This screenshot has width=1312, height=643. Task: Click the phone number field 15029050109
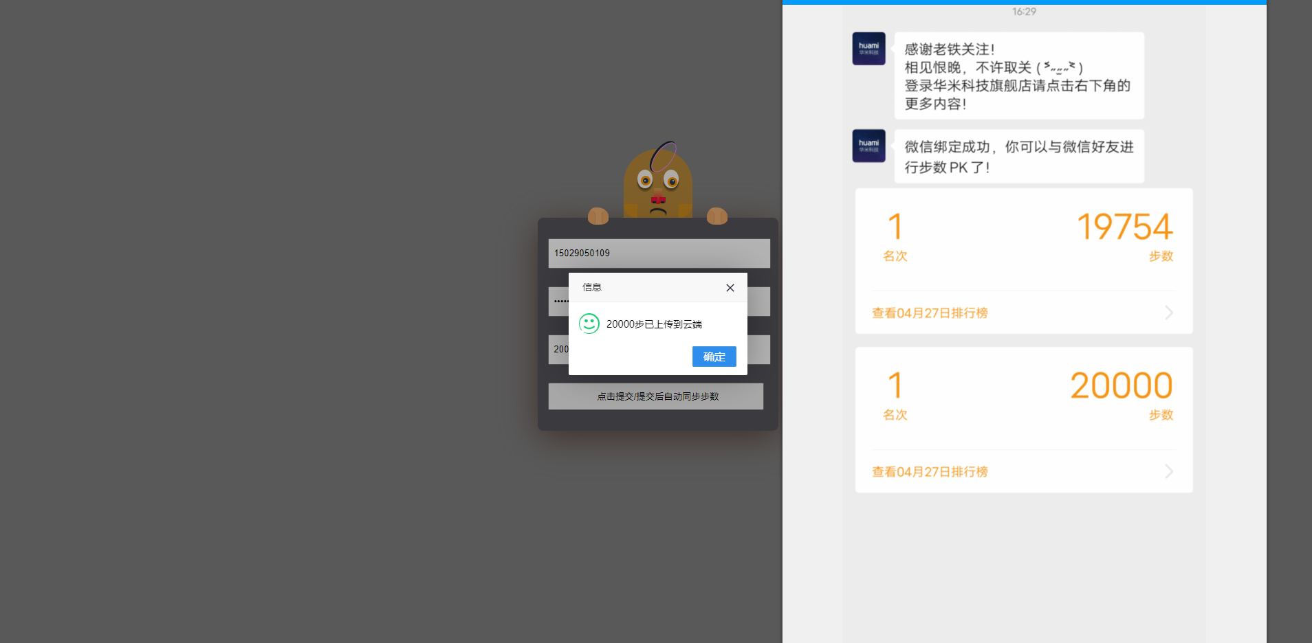[x=659, y=253]
